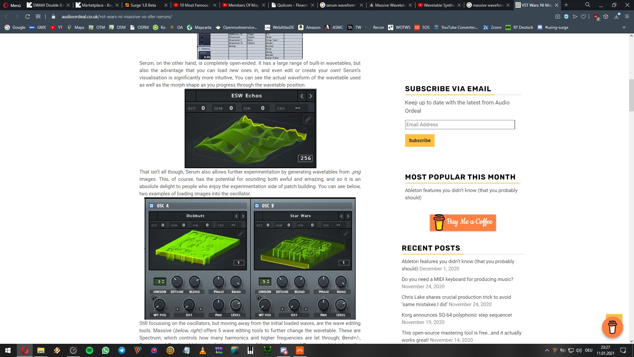The width and height of the screenshot is (634, 357).
Task: Open the Easy Setup menu icon
Action: (x=627, y=17)
